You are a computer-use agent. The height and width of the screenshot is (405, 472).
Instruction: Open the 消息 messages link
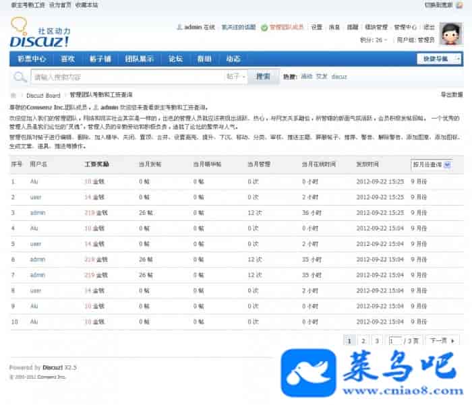(334, 28)
